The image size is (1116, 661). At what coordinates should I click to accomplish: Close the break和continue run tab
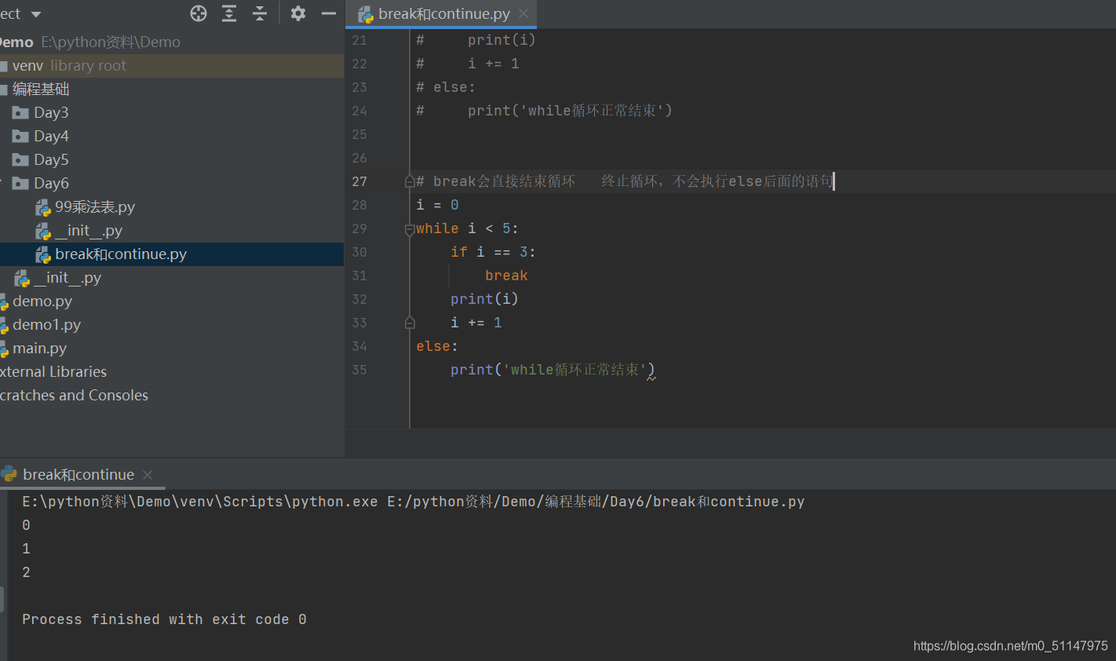[x=148, y=475]
